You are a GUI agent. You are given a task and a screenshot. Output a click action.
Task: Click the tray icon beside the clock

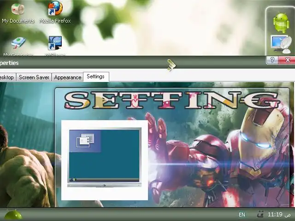click(x=260, y=214)
